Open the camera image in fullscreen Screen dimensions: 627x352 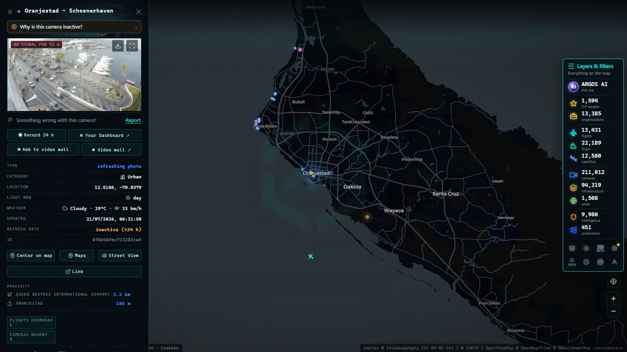[x=132, y=46]
